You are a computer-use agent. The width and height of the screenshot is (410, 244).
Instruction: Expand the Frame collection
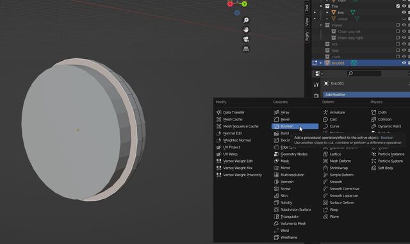321,25
